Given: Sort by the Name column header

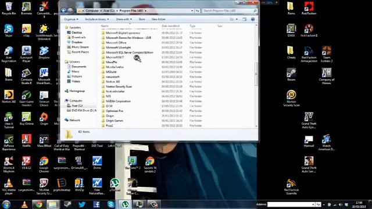Looking at the screenshot, I should pos(105,26).
